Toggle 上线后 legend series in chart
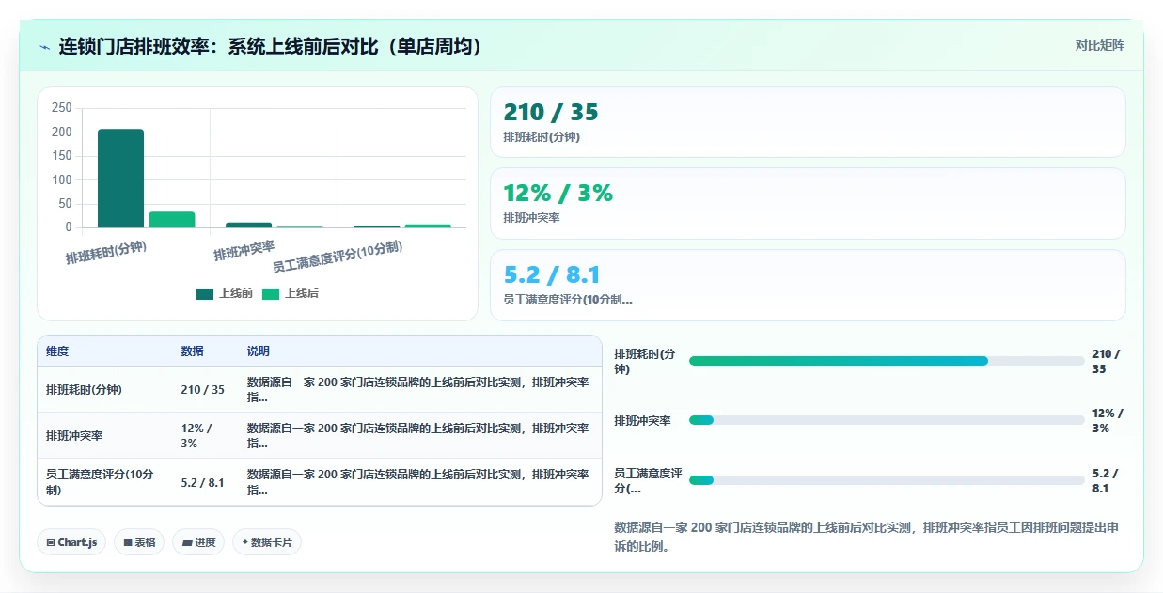1163x593 pixels. click(291, 293)
